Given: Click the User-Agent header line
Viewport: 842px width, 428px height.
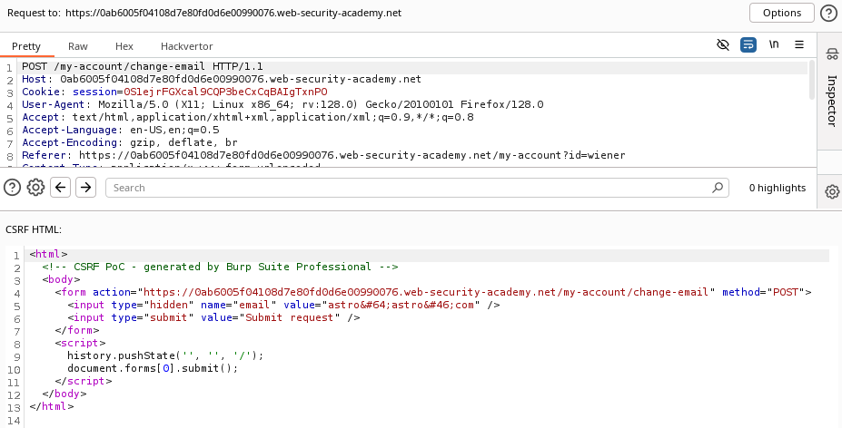Looking at the screenshot, I should point(282,104).
